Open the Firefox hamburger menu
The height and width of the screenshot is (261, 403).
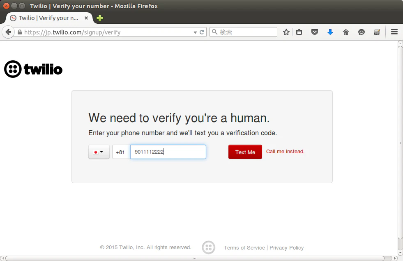click(394, 32)
